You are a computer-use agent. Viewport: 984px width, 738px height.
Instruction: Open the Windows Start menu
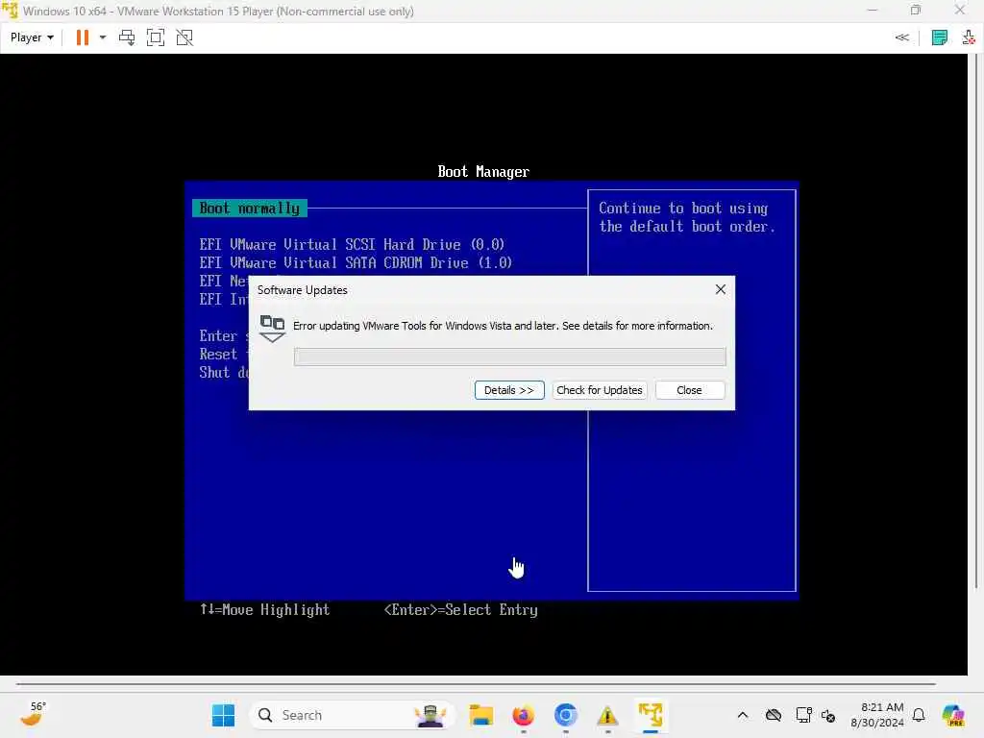(x=223, y=715)
